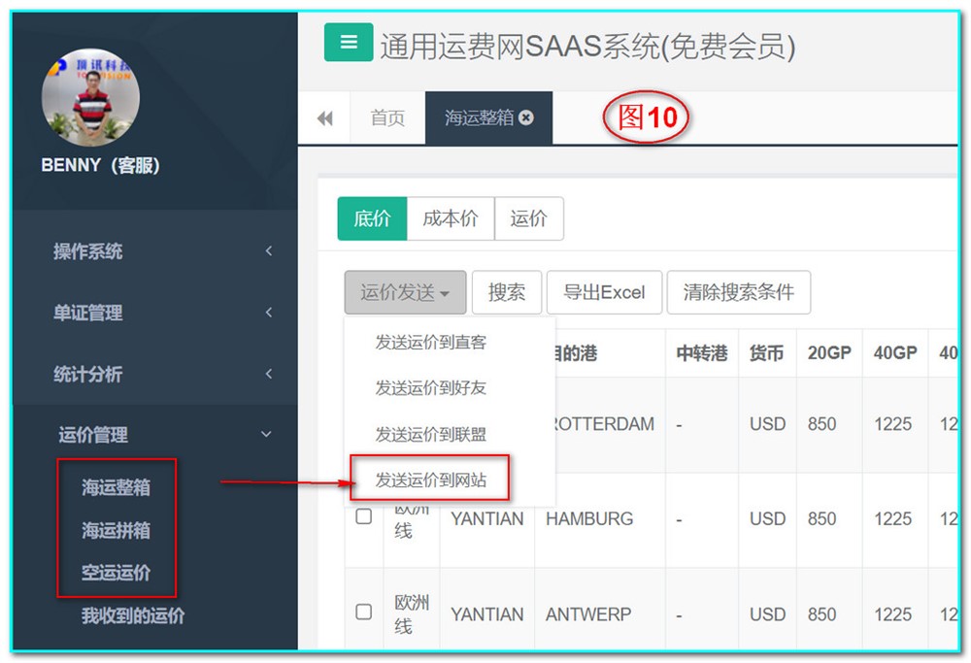
Task: Click BENNY's profile avatar photo
Action: 90,97
